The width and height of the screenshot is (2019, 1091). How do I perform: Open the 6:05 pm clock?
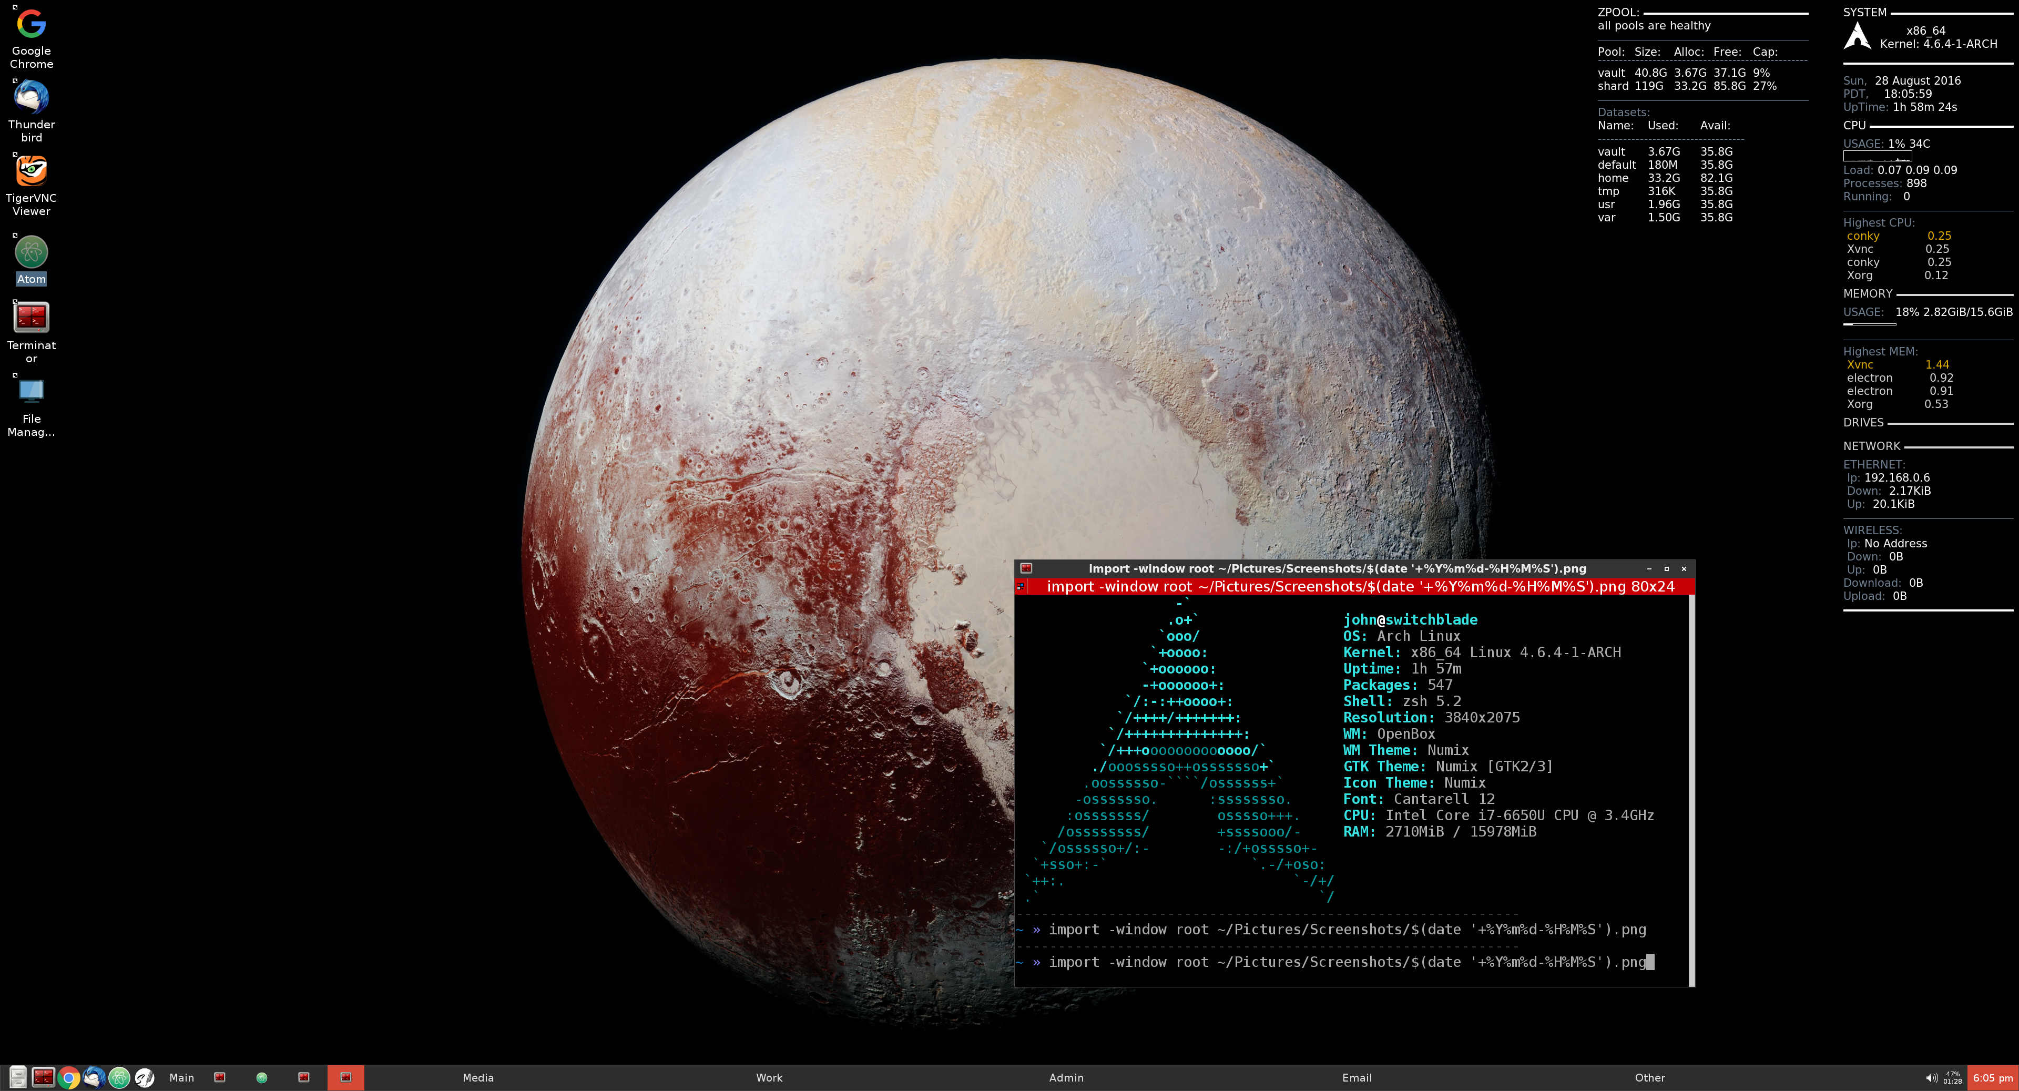(1992, 1078)
